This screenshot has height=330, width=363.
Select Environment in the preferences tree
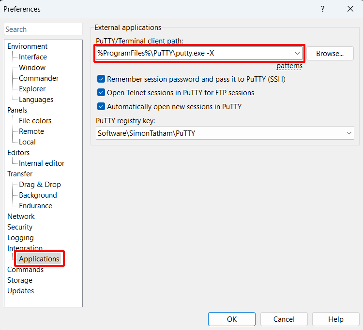[x=28, y=46]
